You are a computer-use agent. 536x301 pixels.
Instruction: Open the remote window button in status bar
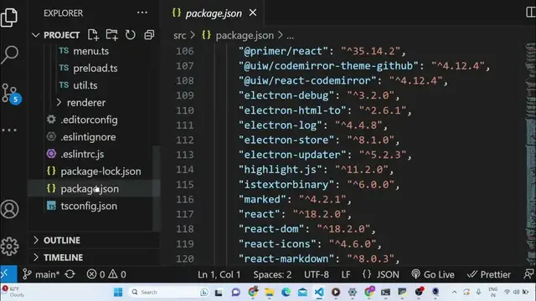(x=8, y=274)
